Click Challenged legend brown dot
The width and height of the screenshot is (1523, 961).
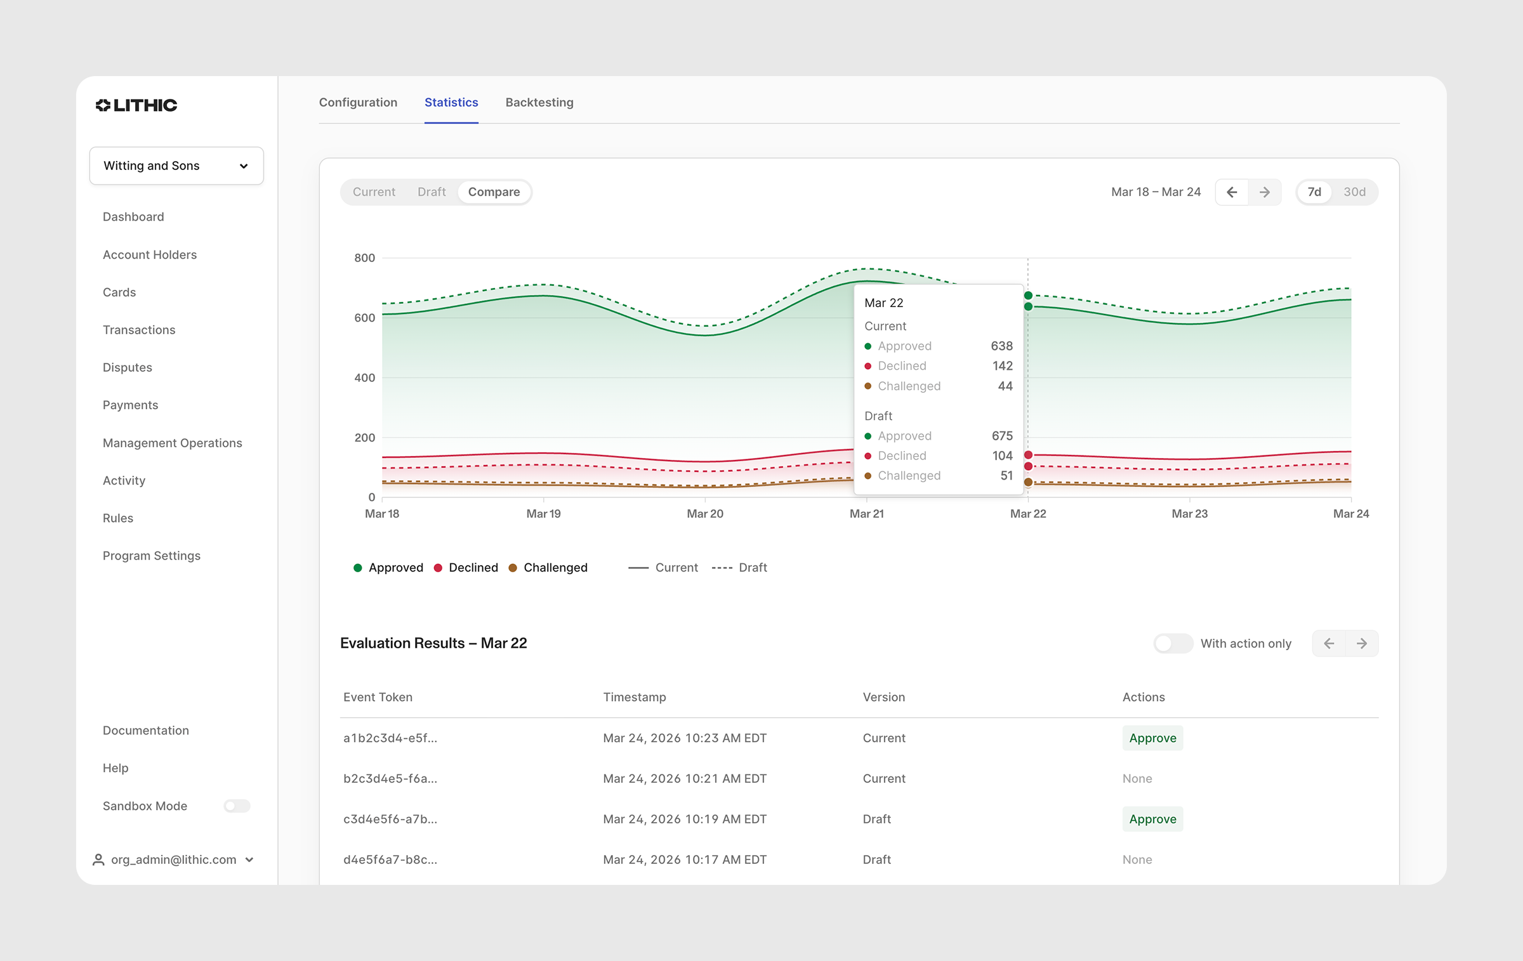click(513, 568)
